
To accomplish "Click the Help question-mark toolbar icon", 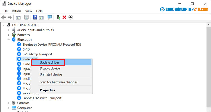I will point(35,17).
